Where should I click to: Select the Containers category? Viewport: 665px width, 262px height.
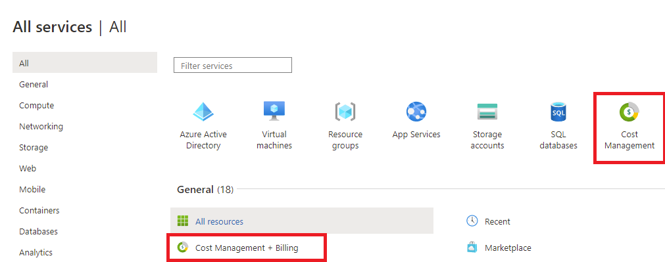pyautogui.click(x=39, y=210)
